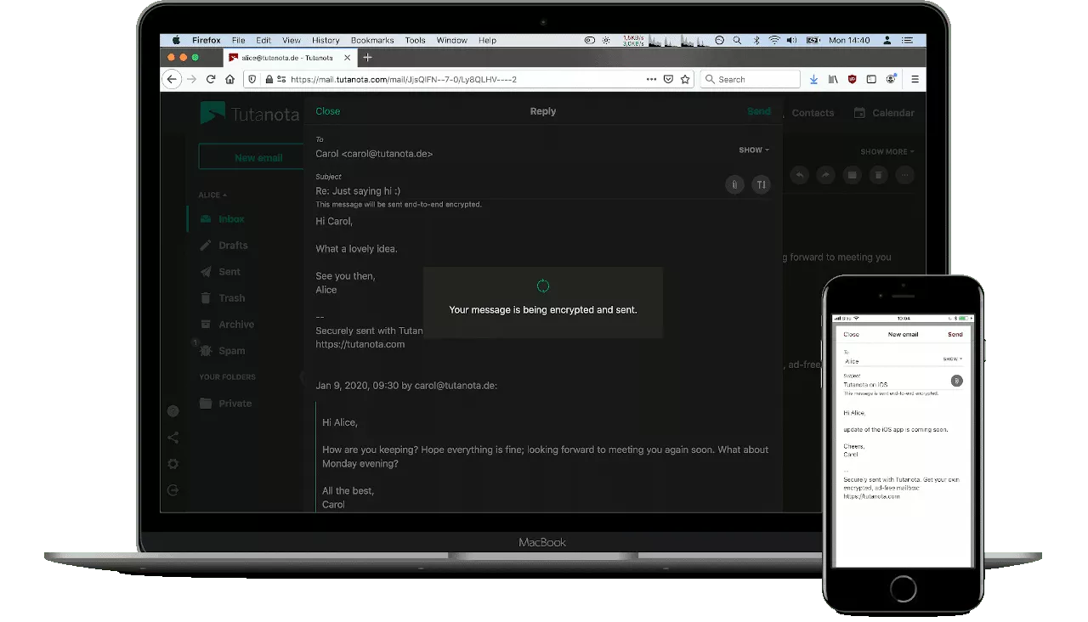Collapse the folder column with the chevron

coord(303,377)
